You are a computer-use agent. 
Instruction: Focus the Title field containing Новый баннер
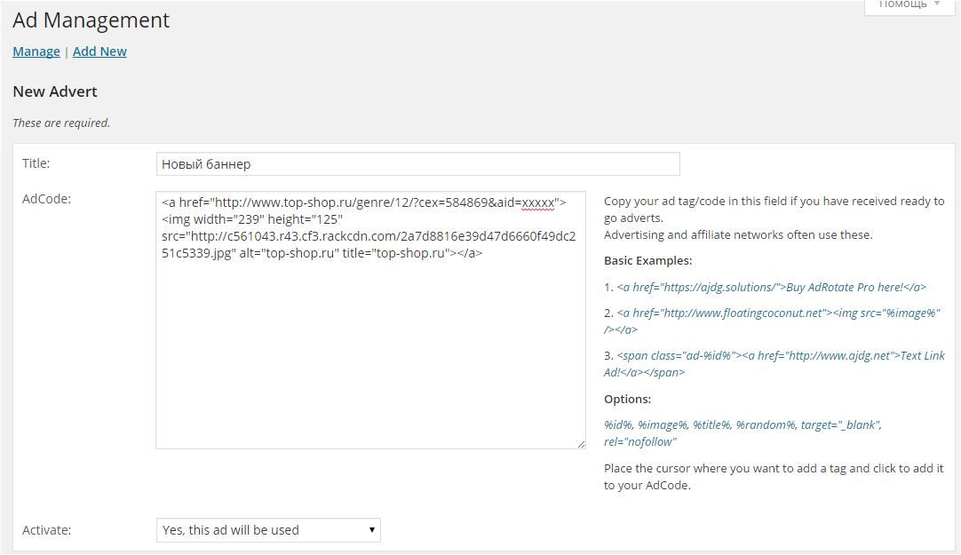[x=417, y=164]
